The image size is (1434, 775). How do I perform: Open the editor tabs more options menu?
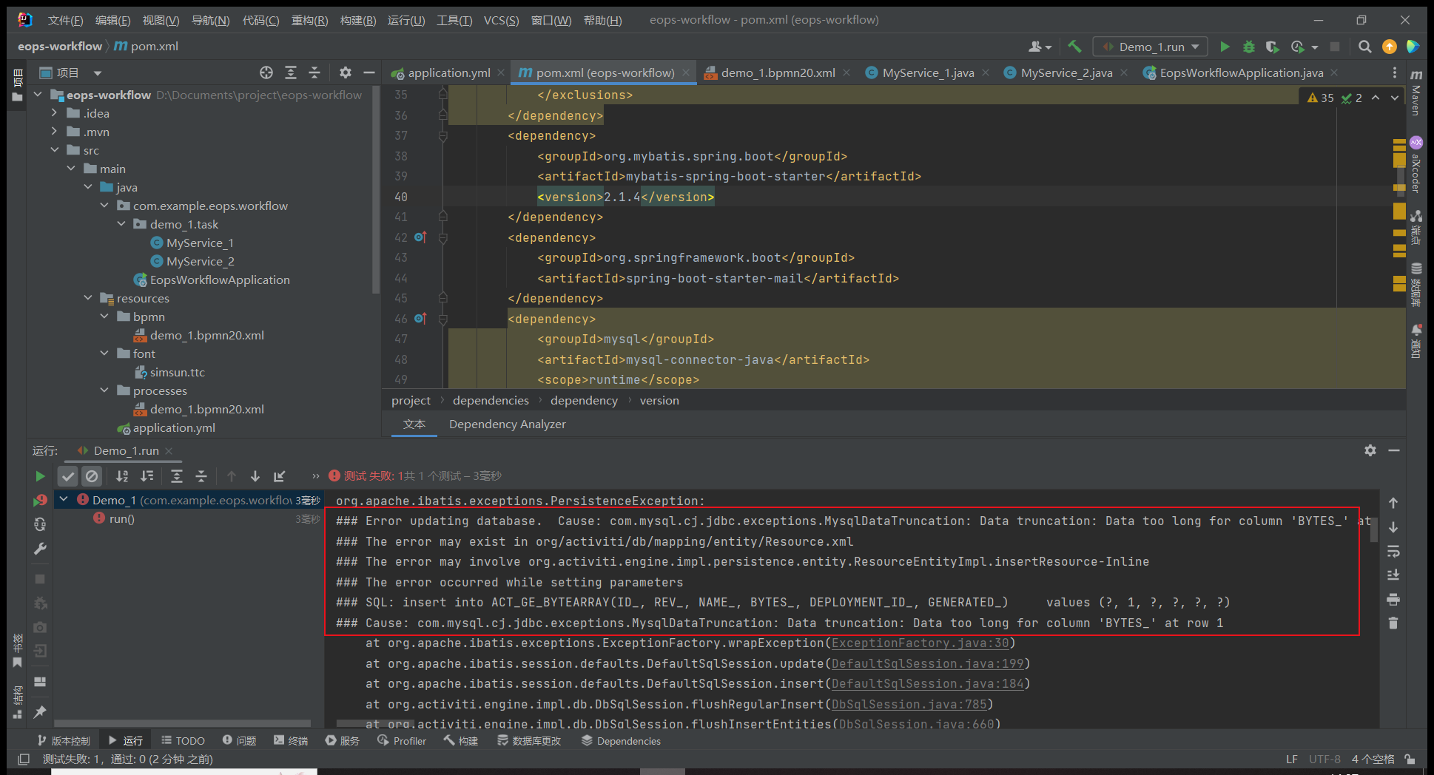[1395, 72]
